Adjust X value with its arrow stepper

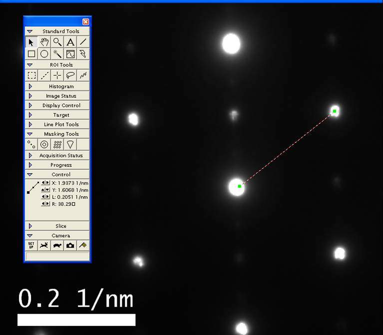point(45,183)
